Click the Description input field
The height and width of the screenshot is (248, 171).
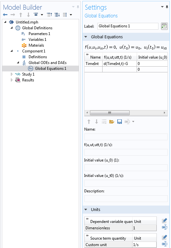[126, 198]
